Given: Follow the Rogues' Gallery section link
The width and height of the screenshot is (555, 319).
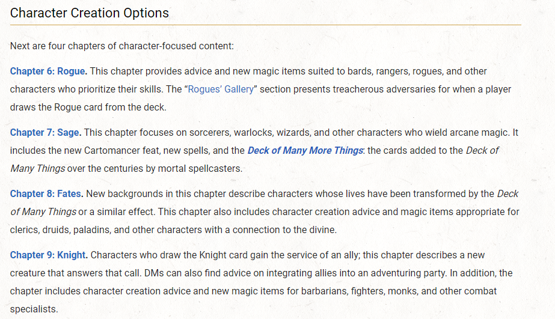Looking at the screenshot, I should (x=222, y=90).
